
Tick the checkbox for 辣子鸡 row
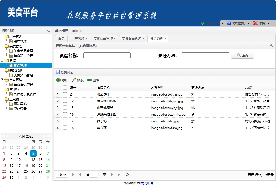click(x=65, y=121)
